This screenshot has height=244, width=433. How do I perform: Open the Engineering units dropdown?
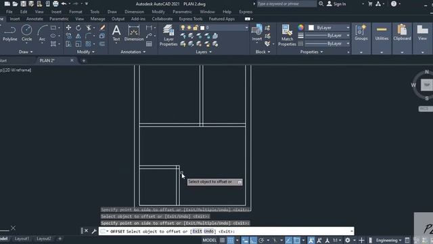pyautogui.click(x=388, y=240)
